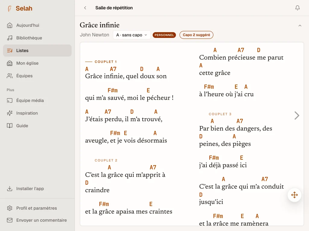Click Envoyer un commentaire
Image resolution: width=309 pixels, height=231 pixels.
(x=37, y=220)
